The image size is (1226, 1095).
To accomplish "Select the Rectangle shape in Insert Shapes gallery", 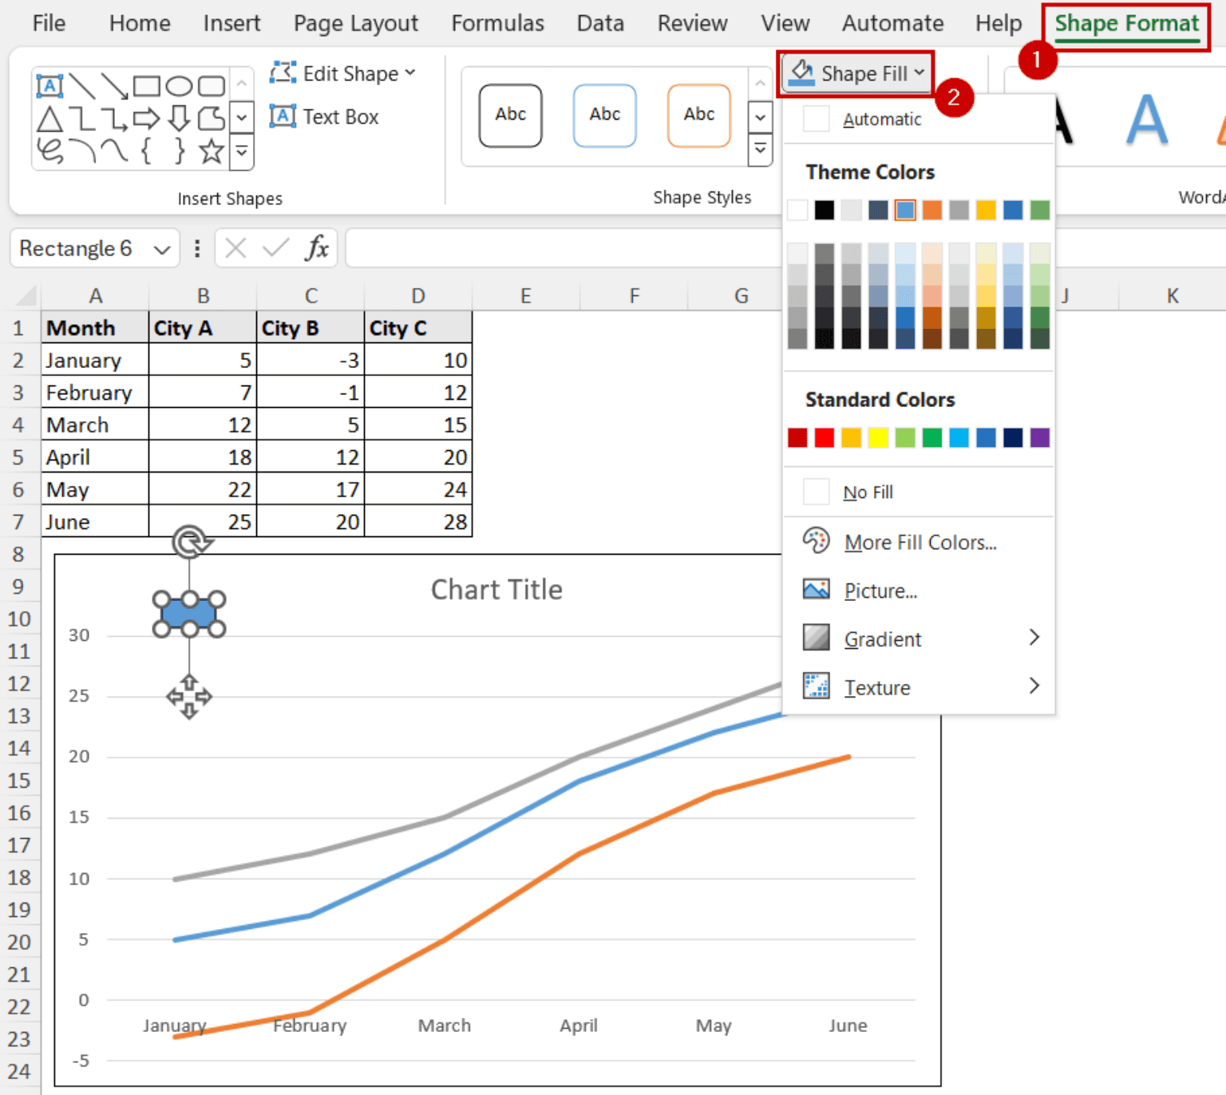I will tap(146, 85).
